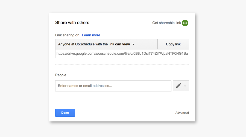
Task: Select the Google Drive URL text field
Action: click(x=122, y=54)
